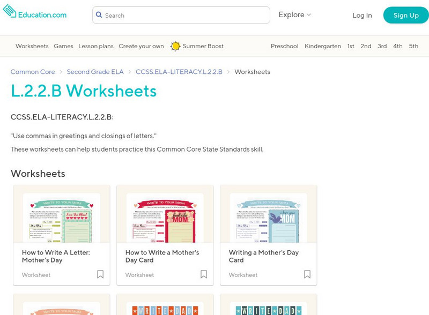The width and height of the screenshot is (429, 315).
Task: Select the Preschool grade filter
Action: 285,46
